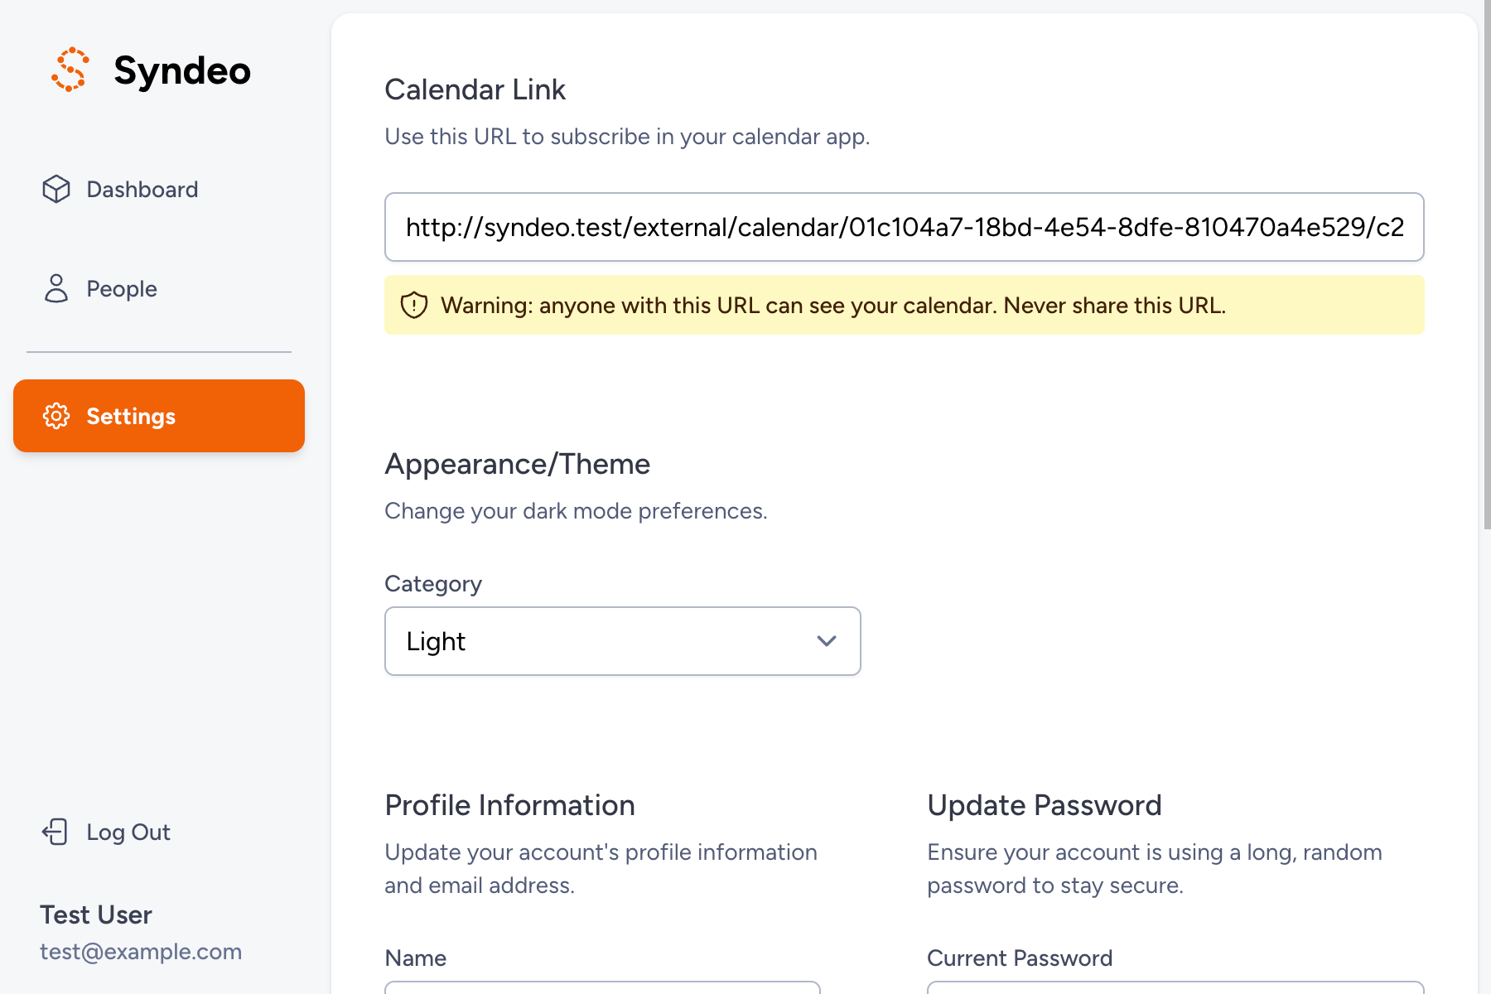The width and height of the screenshot is (1491, 994).
Task: Click the Syndeo brand name
Action: tap(182, 70)
